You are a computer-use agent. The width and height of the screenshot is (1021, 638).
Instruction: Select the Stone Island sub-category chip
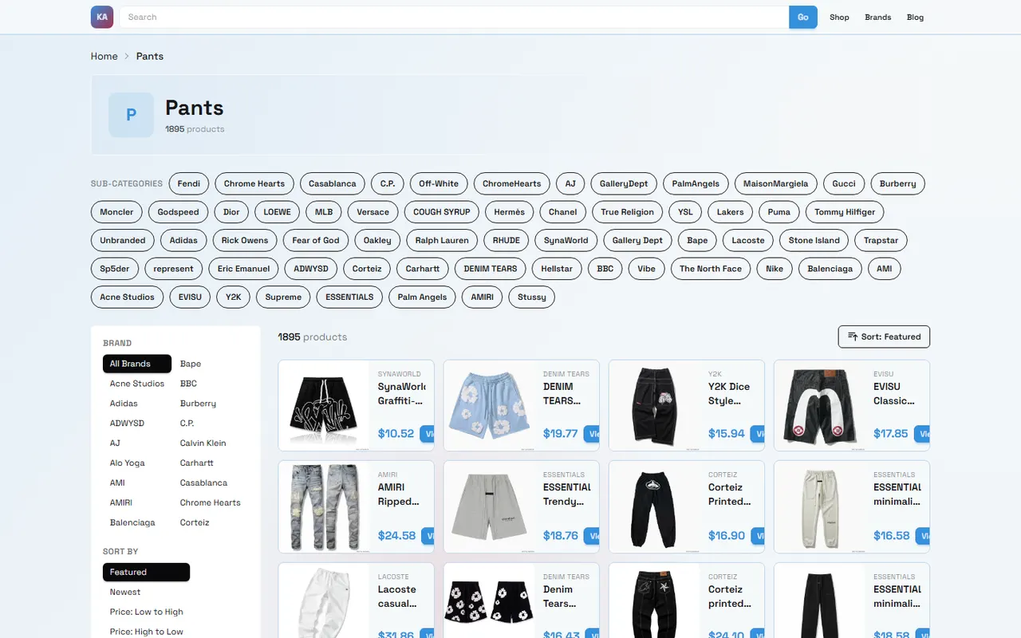(x=814, y=240)
